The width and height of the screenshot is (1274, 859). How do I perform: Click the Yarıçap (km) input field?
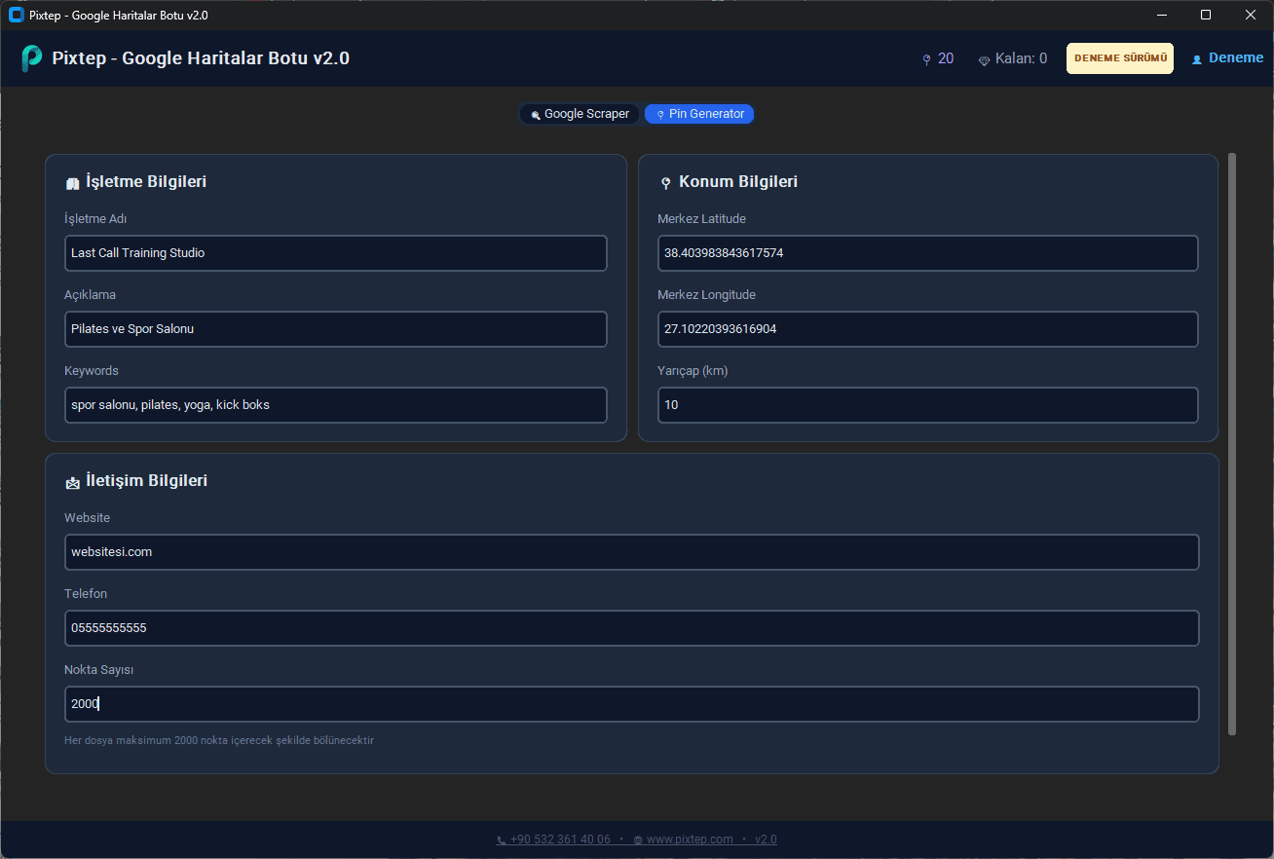click(x=927, y=405)
